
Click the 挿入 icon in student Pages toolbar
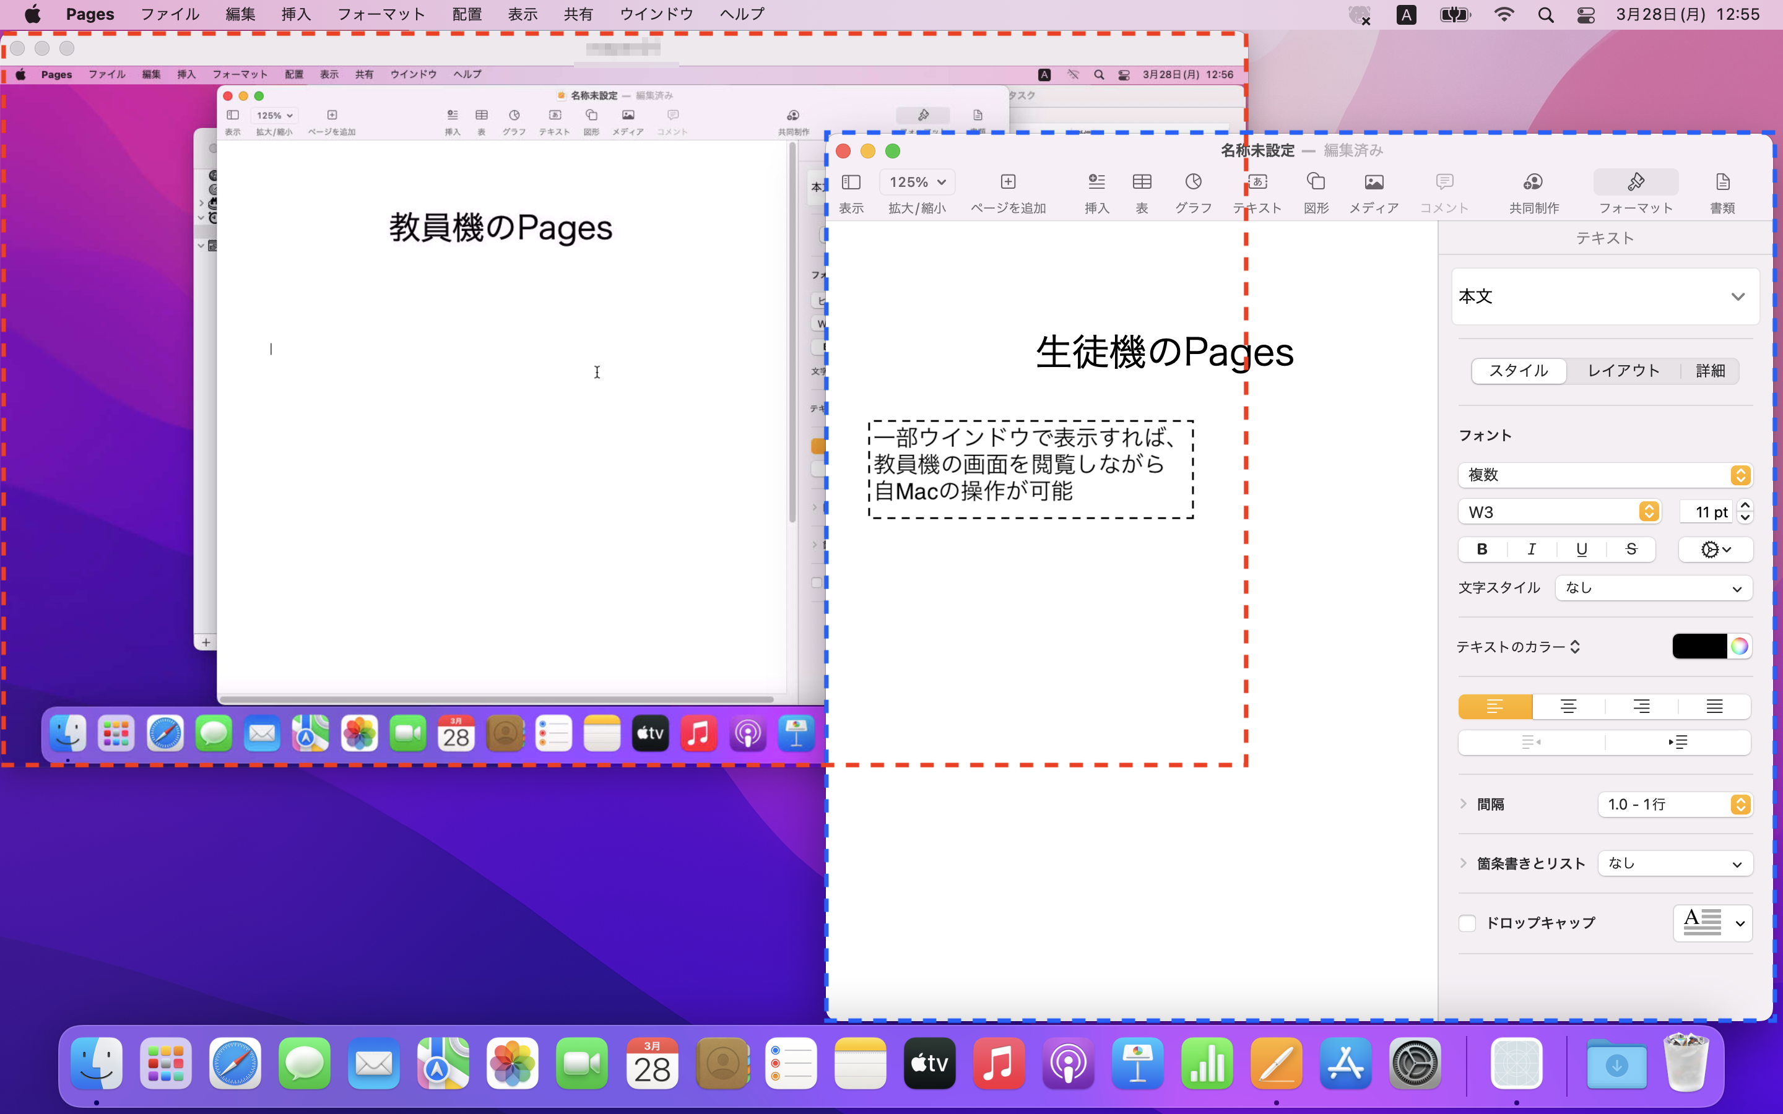coord(1096,182)
